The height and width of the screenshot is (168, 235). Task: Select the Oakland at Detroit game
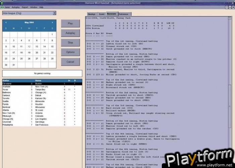click(x=42, y=95)
